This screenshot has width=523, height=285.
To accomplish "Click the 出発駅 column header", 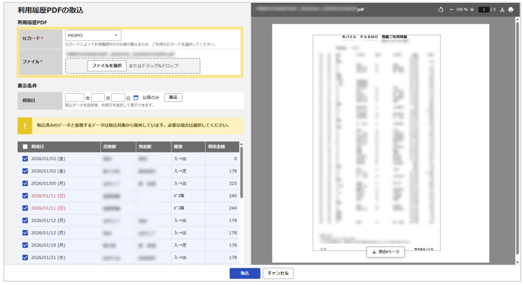I will 118,146.
